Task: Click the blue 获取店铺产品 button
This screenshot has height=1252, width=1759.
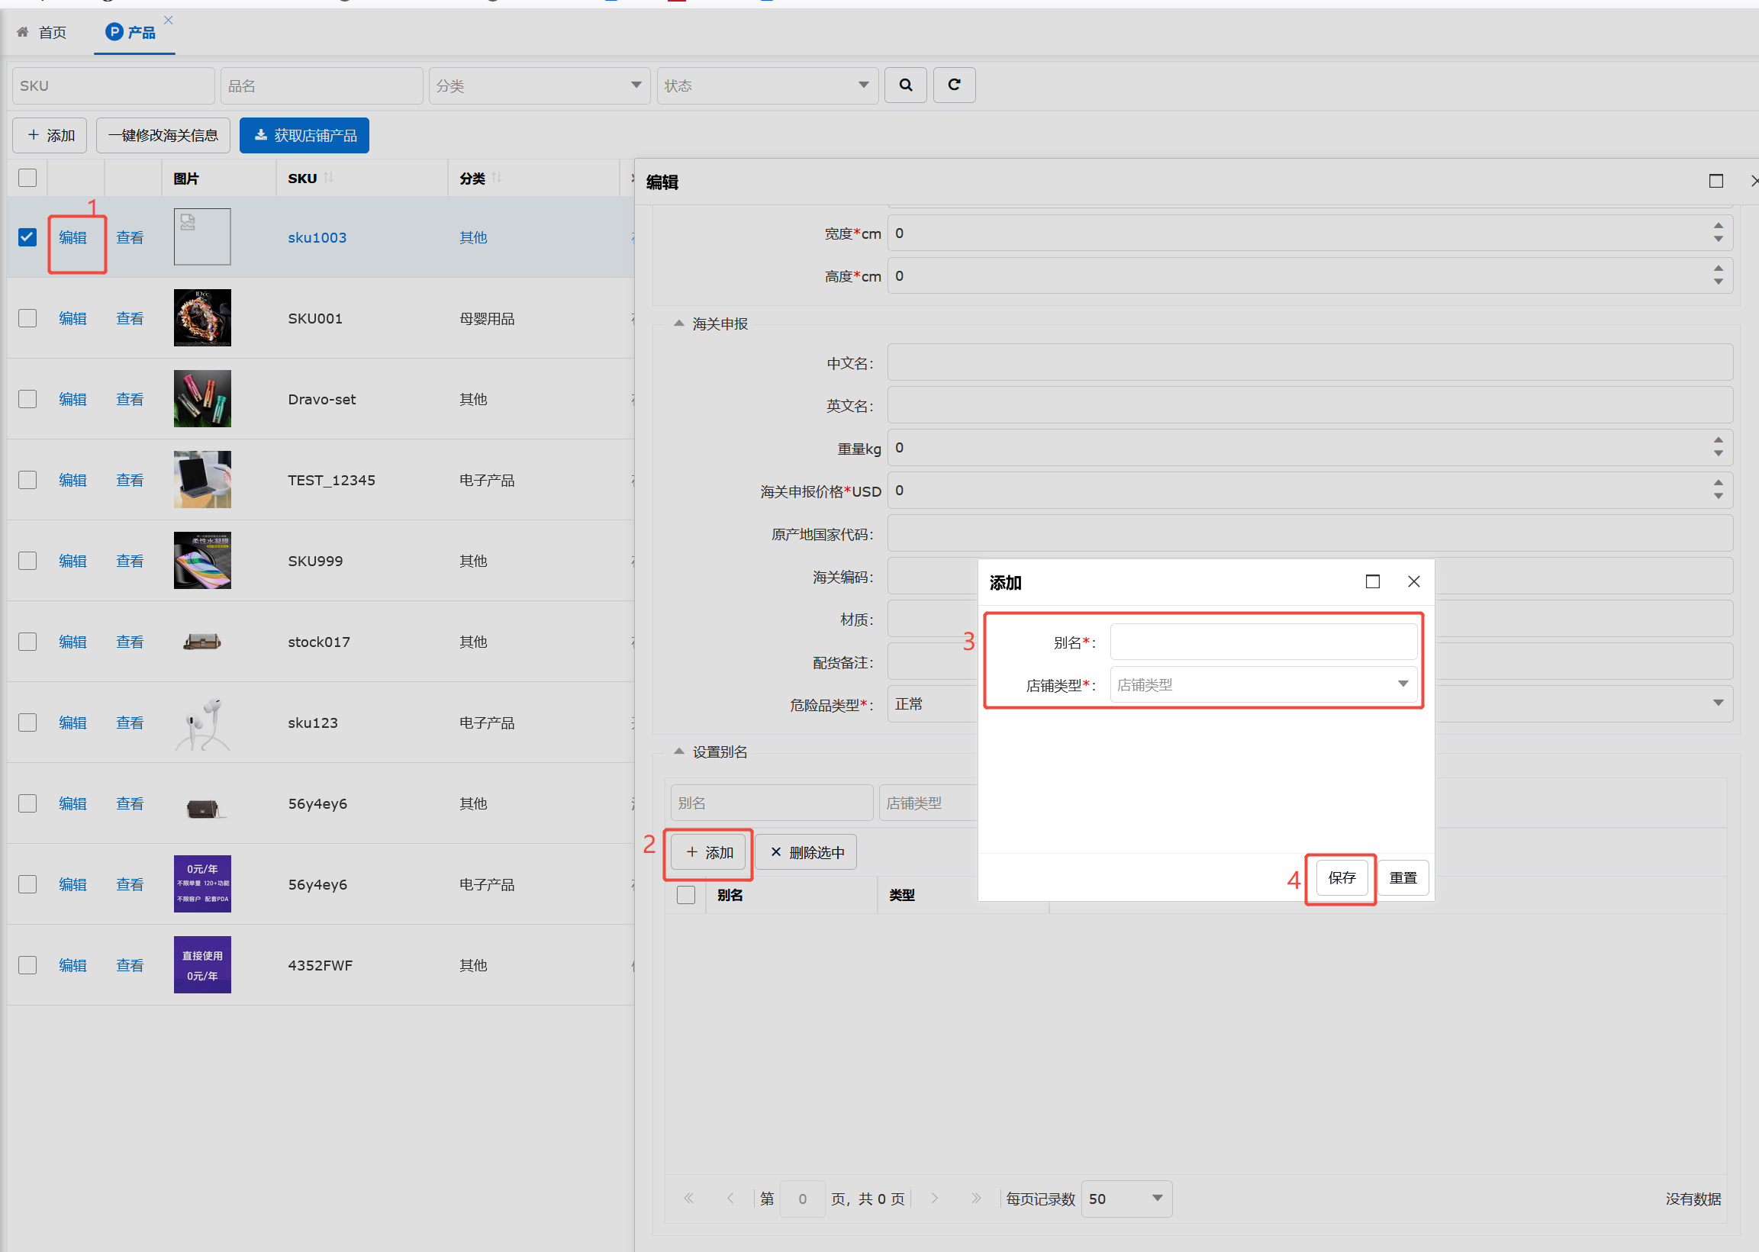Action: click(x=304, y=136)
